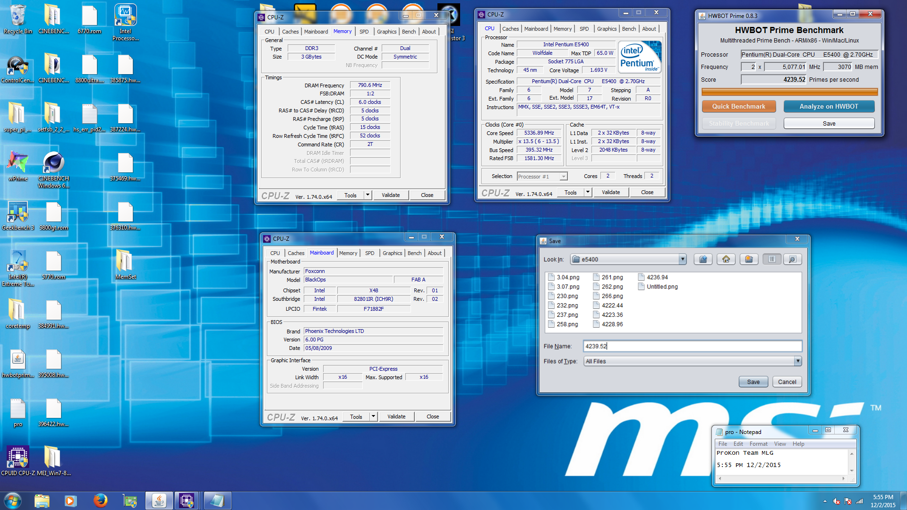Click Save button in HWBOT Prime window

[829, 123]
